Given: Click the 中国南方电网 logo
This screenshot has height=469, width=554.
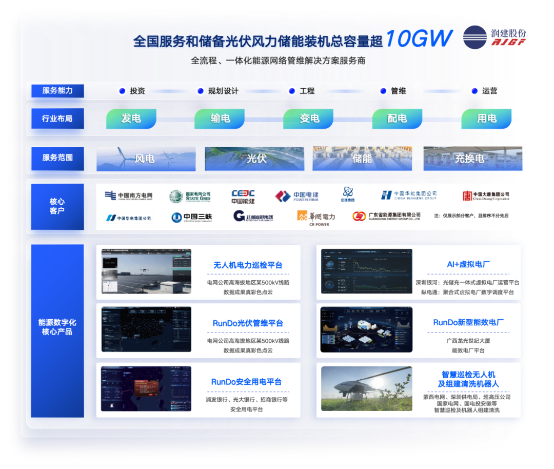Looking at the screenshot, I should (129, 196).
